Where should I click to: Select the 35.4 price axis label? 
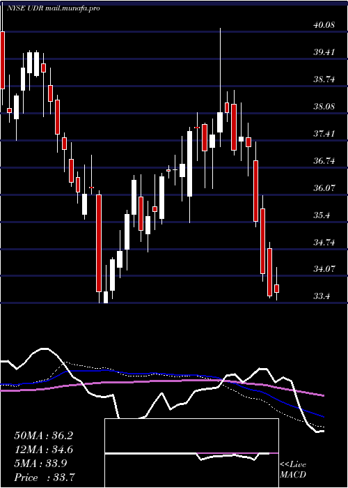point(322,215)
